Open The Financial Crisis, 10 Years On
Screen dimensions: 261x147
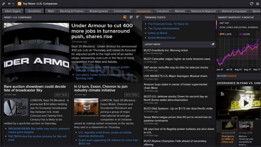coord(168,24)
